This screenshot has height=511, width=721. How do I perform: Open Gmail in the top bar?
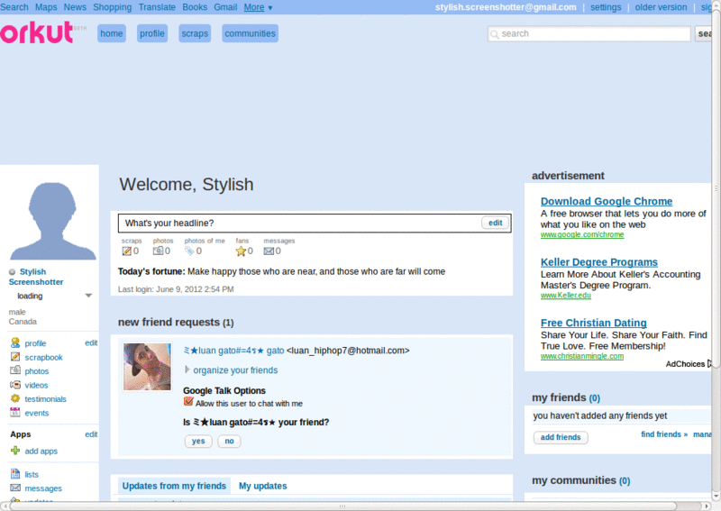[x=225, y=7]
